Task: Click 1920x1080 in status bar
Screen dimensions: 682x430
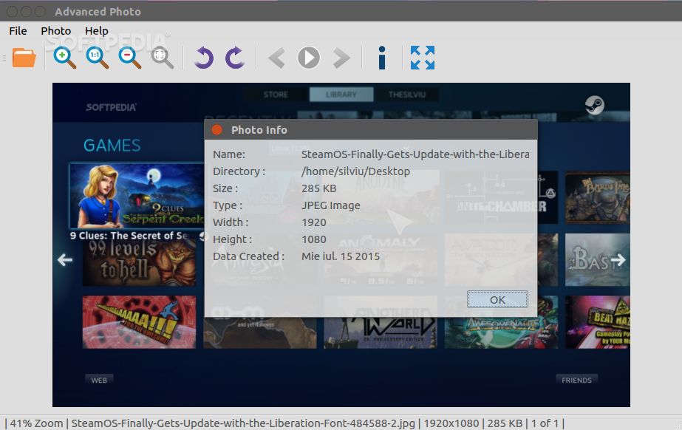Action: 451,423
